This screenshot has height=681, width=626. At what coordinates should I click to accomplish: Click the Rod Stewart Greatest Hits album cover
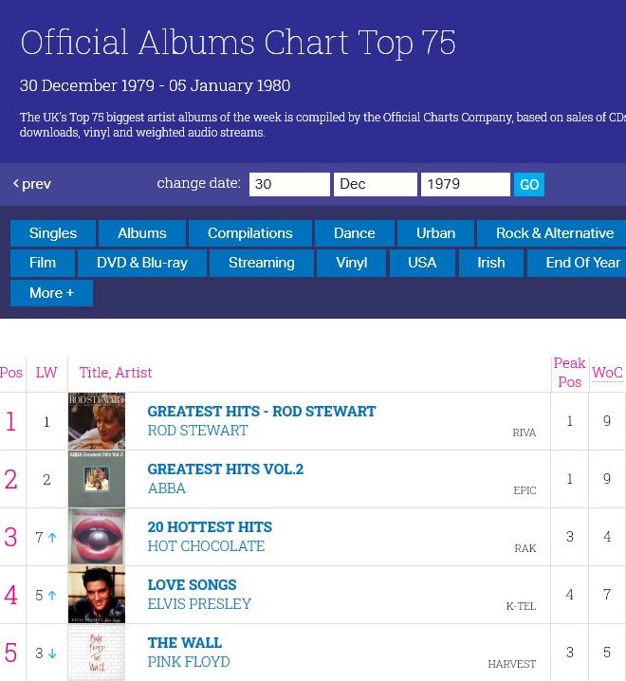[x=97, y=421]
